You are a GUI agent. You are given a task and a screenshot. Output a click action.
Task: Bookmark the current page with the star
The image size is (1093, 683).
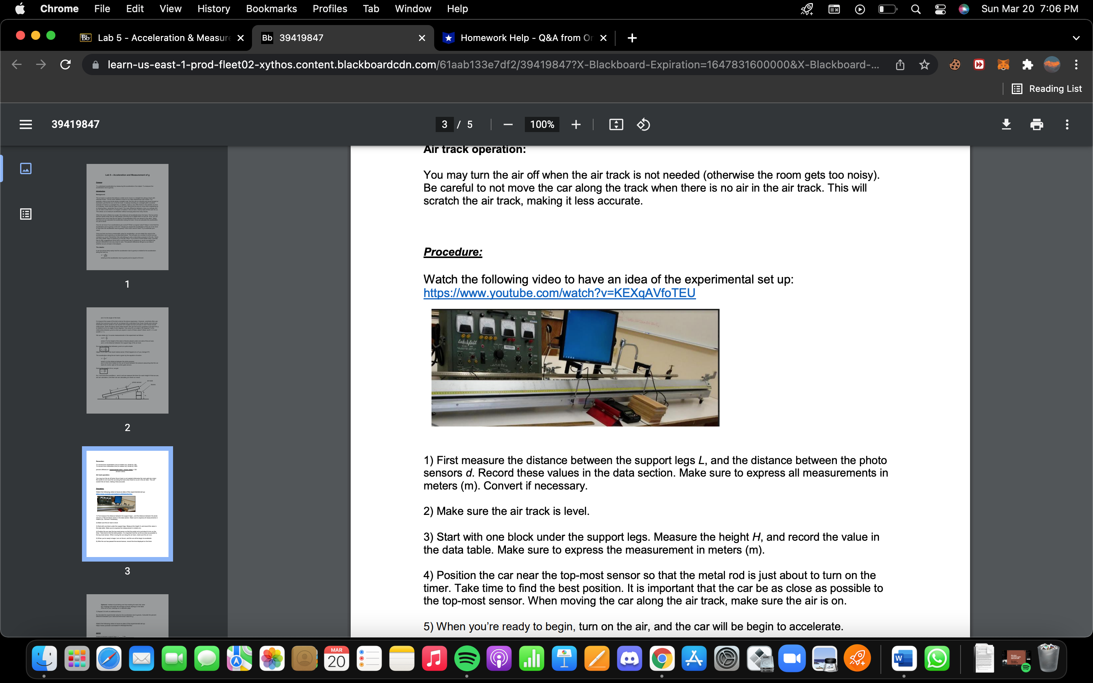924,65
